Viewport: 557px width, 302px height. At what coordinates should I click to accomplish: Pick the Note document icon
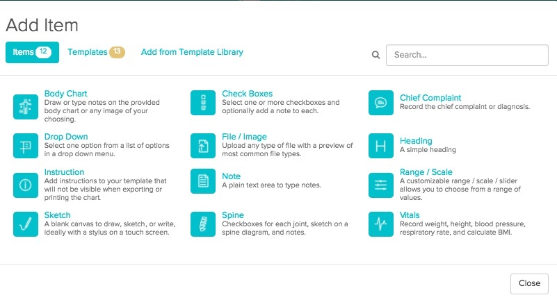pos(203,181)
